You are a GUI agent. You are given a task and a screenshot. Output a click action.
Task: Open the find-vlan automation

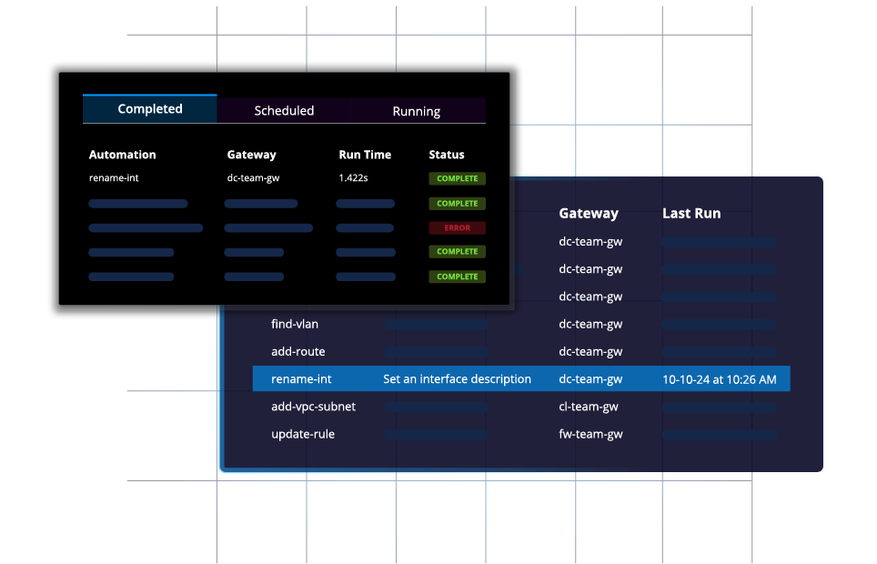click(295, 324)
